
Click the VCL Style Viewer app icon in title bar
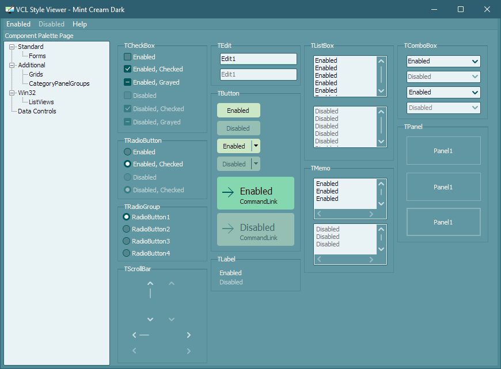[10, 9]
